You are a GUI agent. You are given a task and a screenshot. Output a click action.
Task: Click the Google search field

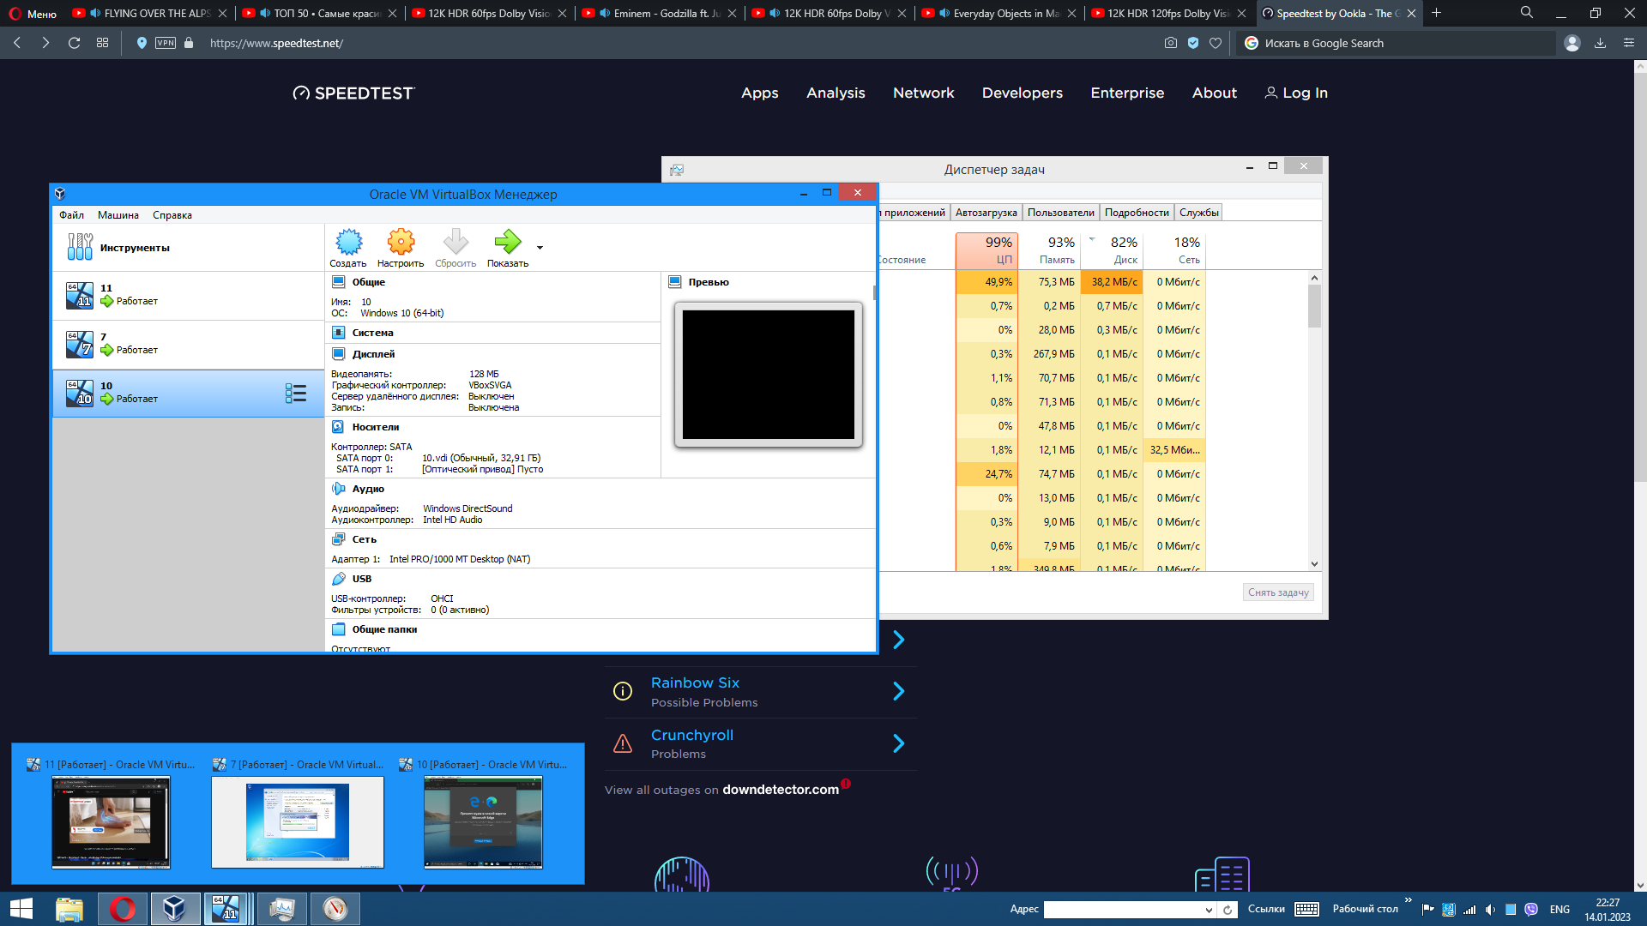tap(1396, 43)
